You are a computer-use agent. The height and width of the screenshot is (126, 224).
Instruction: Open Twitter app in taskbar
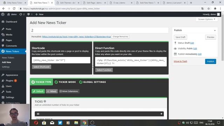pyautogui.click(x=60, y=122)
